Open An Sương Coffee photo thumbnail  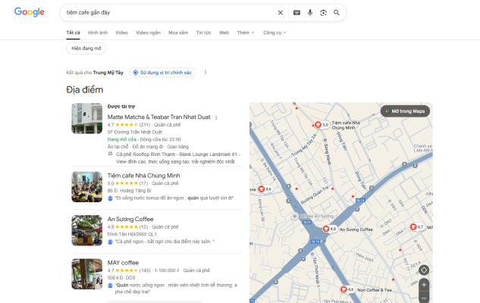86,230
